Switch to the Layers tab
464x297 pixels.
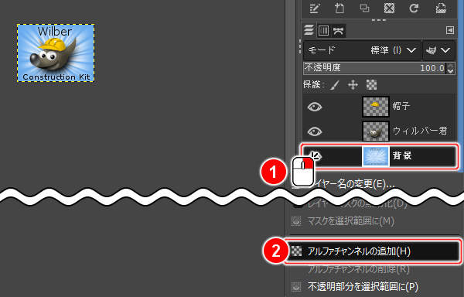pyautogui.click(x=309, y=30)
